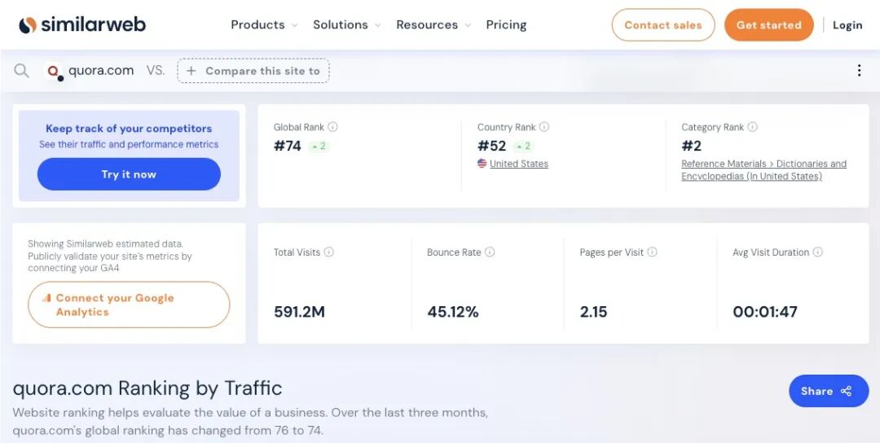880x443 pixels.
Task: Click the Avg Visit Duration info icon
Action: pos(818,252)
